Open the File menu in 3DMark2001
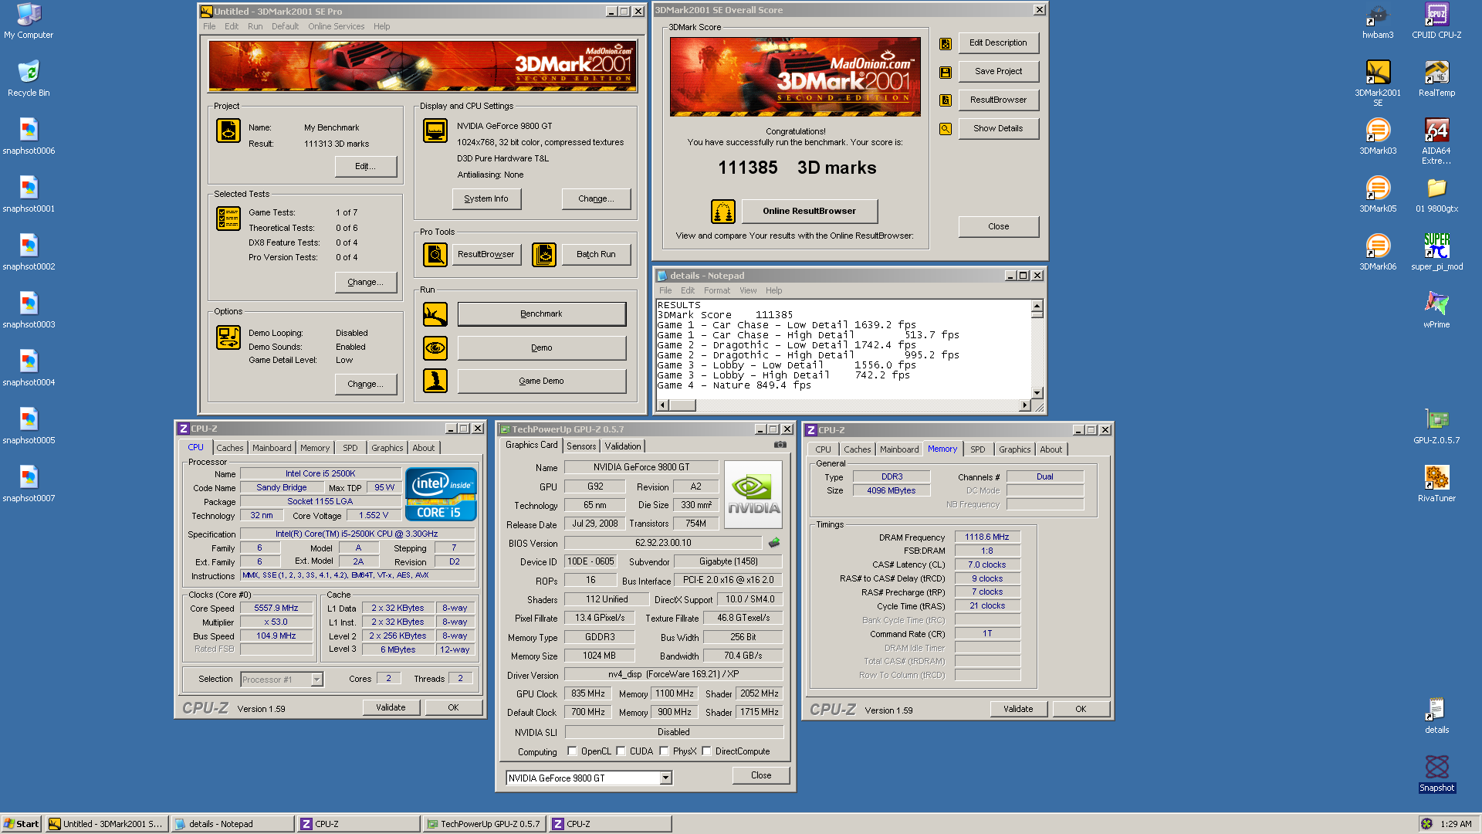The image size is (1482, 834). point(209,26)
